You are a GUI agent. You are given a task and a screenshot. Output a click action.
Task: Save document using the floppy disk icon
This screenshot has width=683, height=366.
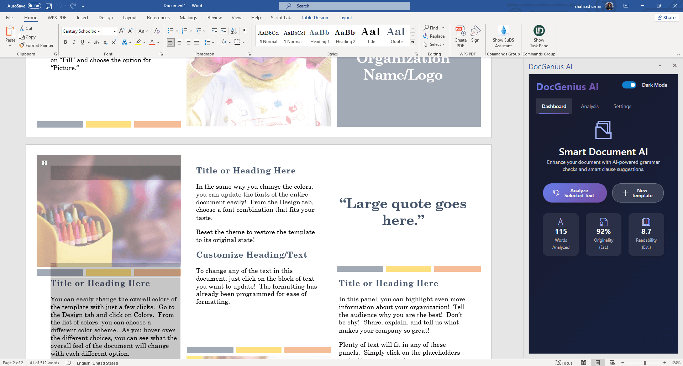click(49, 6)
